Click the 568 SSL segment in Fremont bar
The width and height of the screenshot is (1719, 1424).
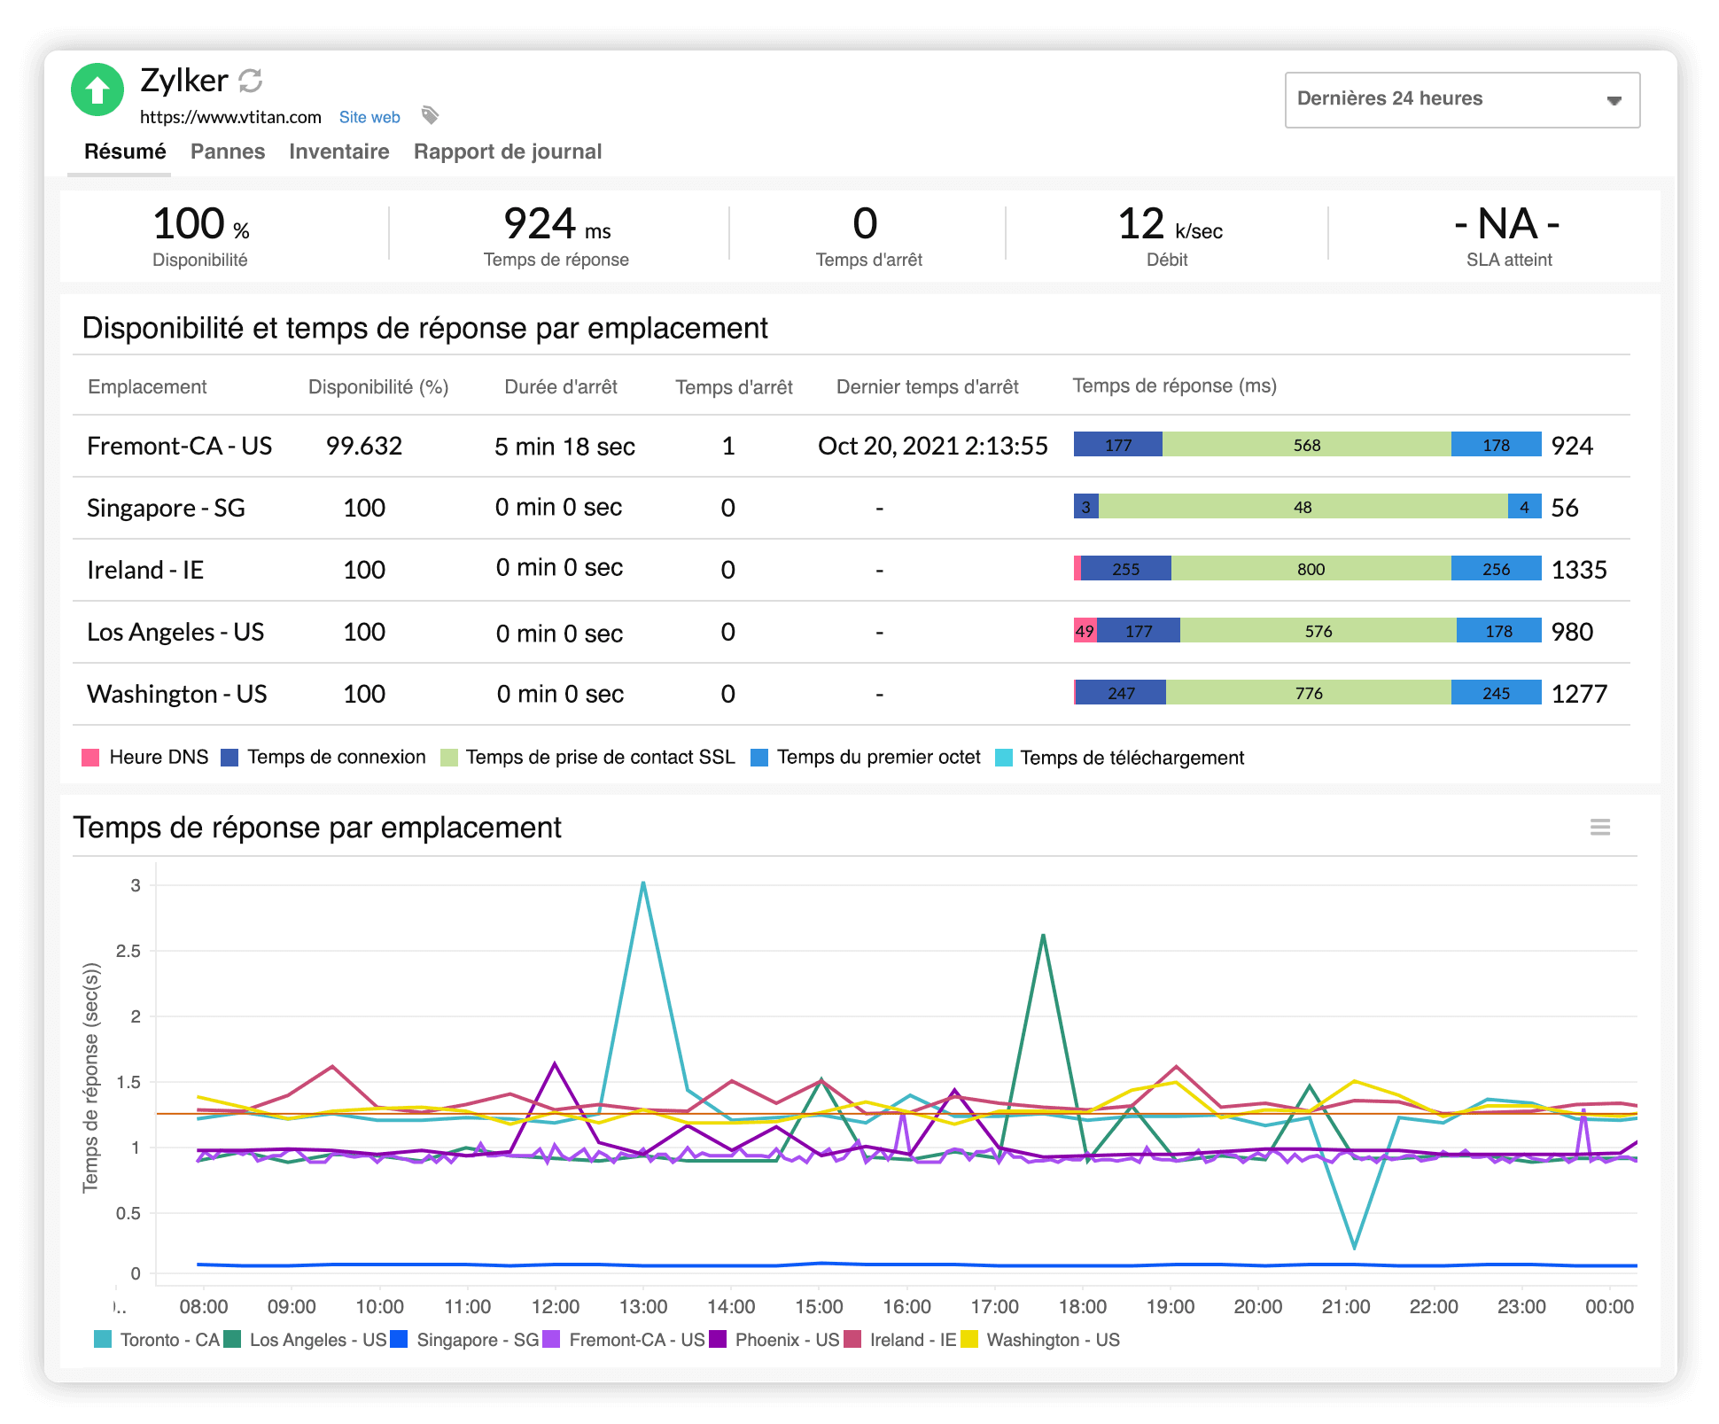click(x=1307, y=444)
